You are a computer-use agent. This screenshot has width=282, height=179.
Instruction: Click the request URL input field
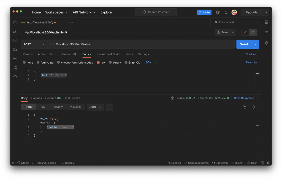pyautogui.click(x=141, y=44)
